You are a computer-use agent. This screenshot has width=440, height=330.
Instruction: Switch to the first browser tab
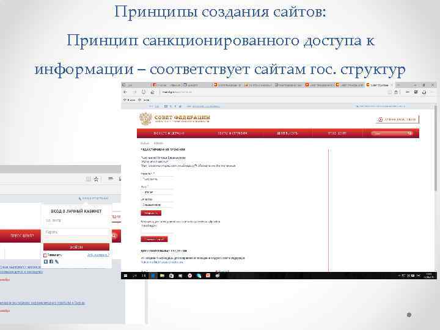pos(135,85)
